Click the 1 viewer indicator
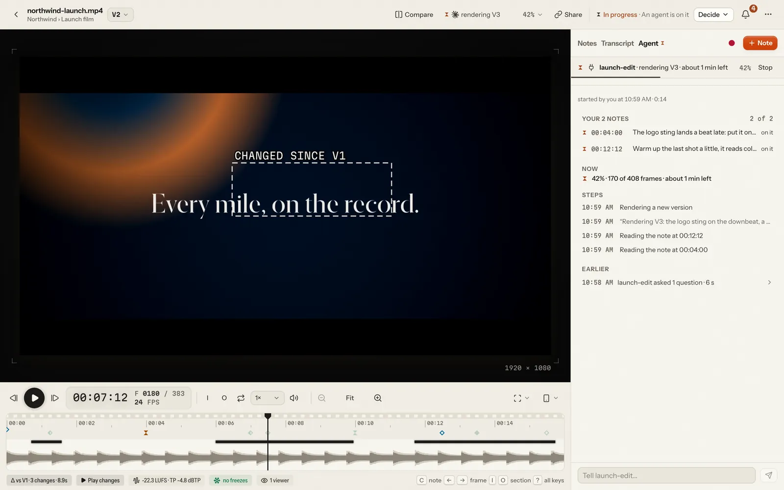Image resolution: width=784 pixels, height=490 pixels. (275, 480)
